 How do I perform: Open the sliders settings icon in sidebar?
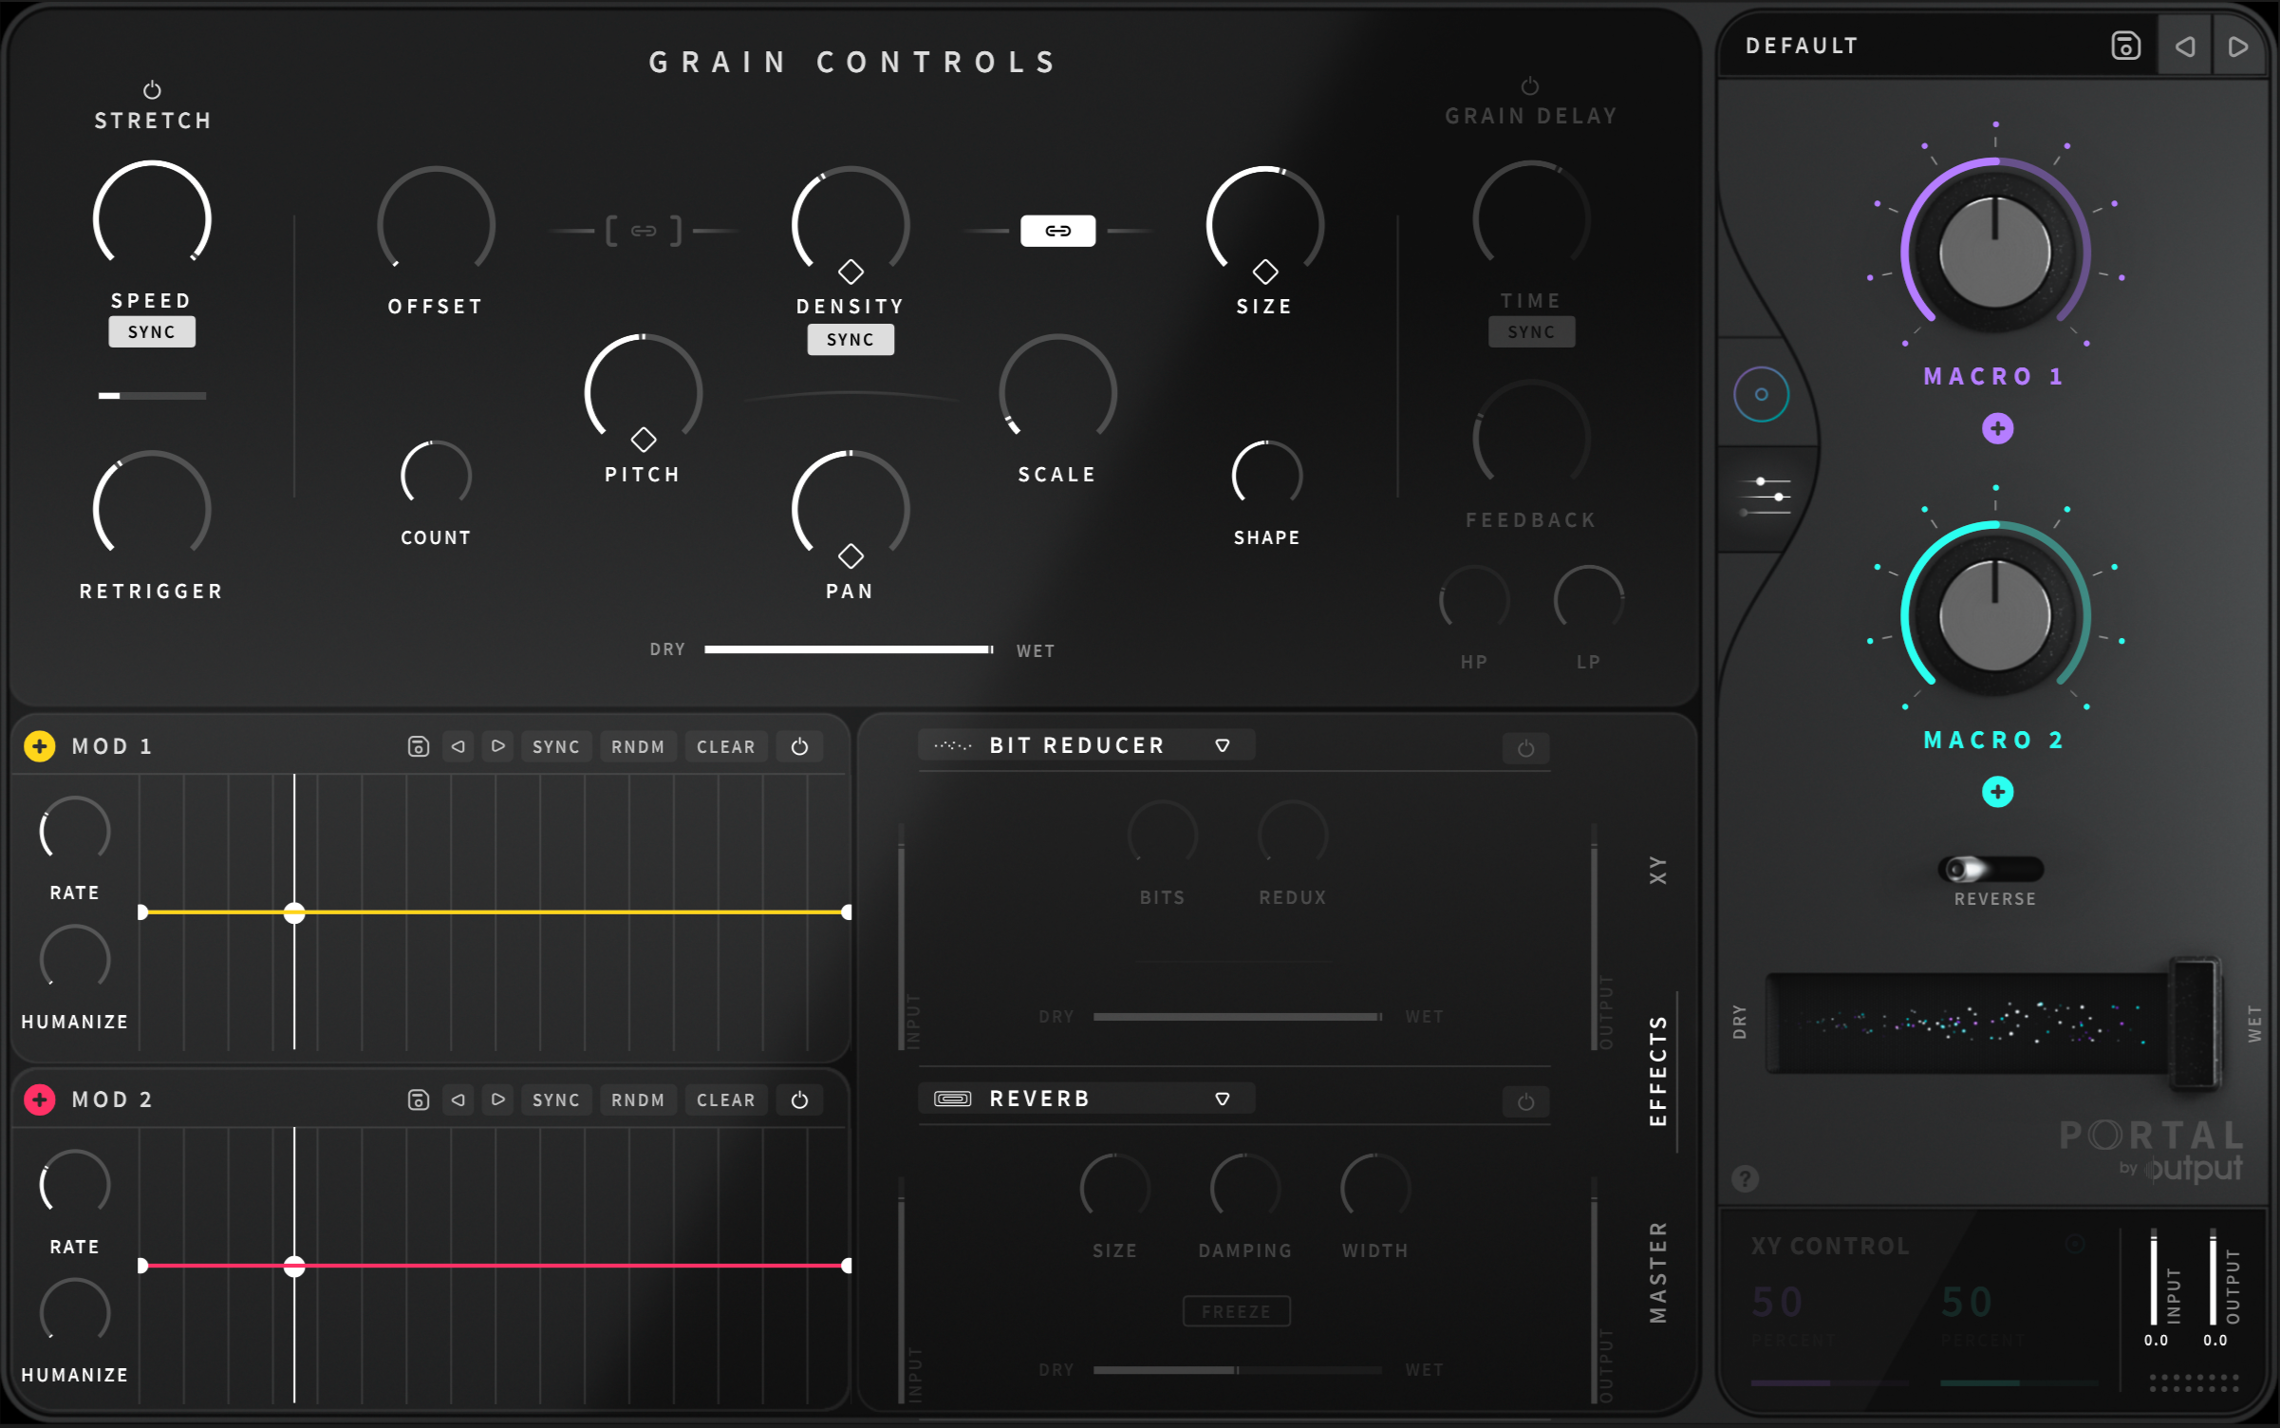(x=1765, y=497)
